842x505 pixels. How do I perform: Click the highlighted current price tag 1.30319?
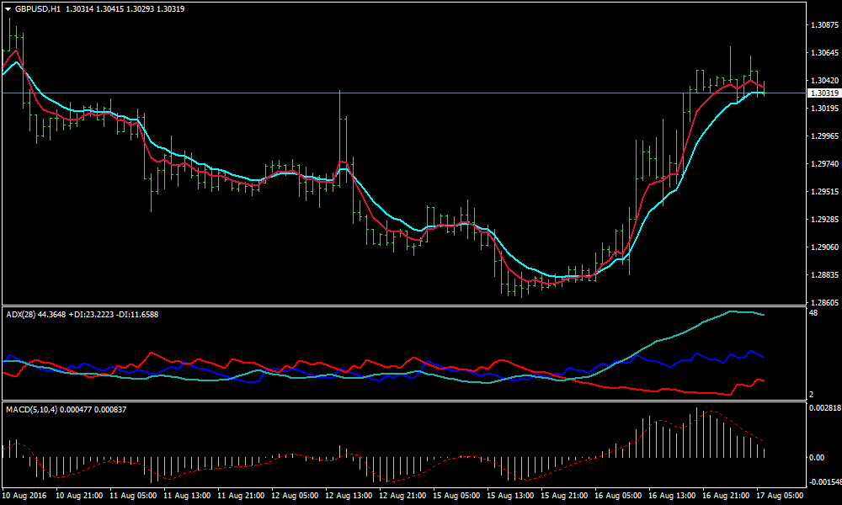click(823, 93)
